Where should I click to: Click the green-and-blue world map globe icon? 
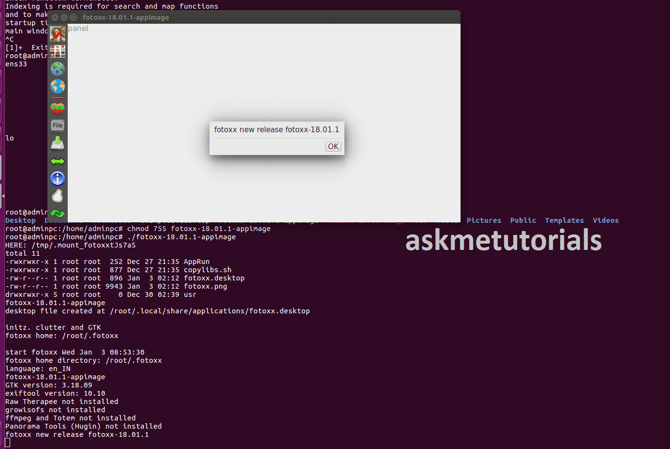[x=58, y=69]
